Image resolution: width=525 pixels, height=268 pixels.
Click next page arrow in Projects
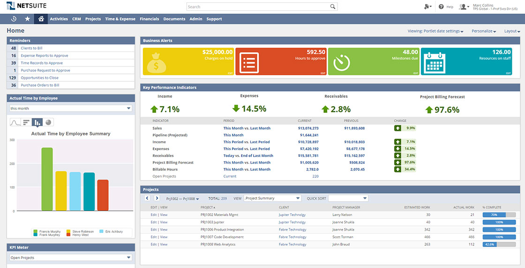pos(157,198)
